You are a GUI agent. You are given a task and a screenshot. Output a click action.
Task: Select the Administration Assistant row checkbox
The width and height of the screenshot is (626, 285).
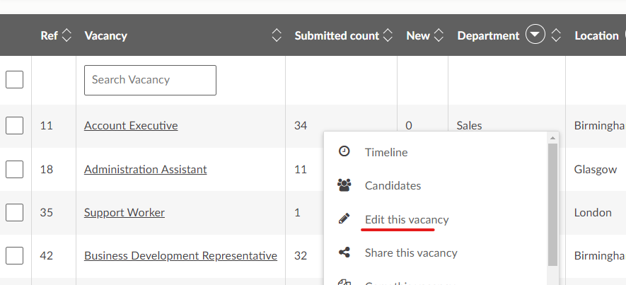coord(15,170)
